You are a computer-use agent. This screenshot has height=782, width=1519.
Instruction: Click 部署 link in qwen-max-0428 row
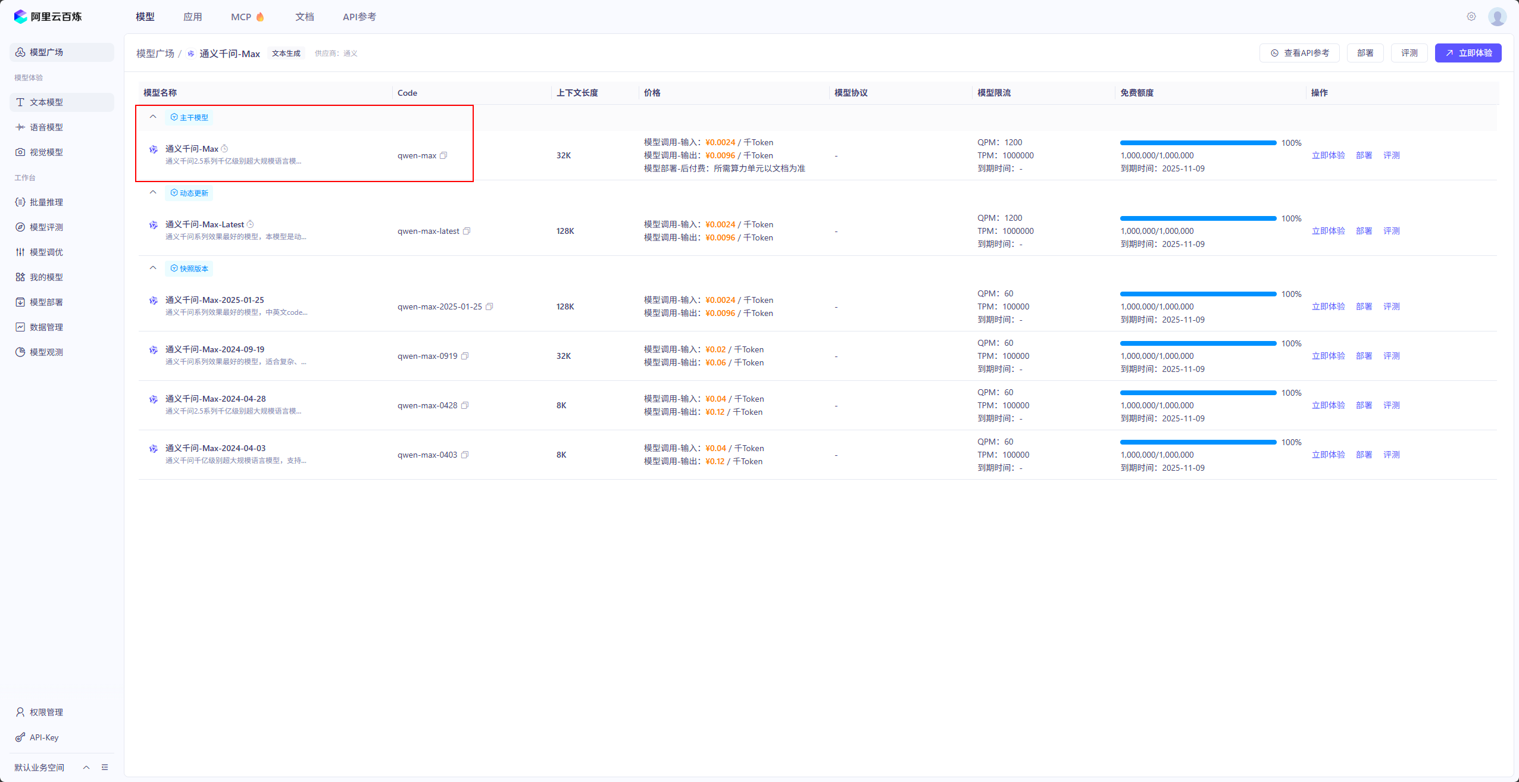tap(1364, 405)
